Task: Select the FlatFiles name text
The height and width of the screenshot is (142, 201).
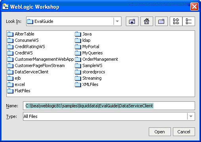Action: (23, 91)
